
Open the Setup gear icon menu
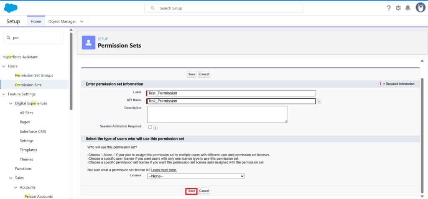398,8
